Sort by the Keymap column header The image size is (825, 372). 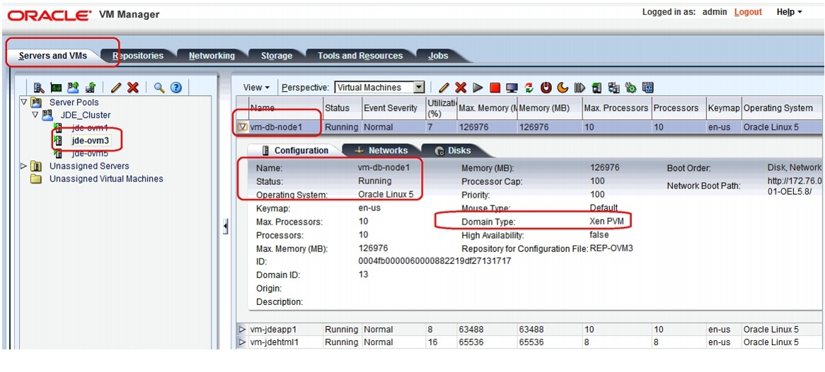pyautogui.click(x=724, y=108)
